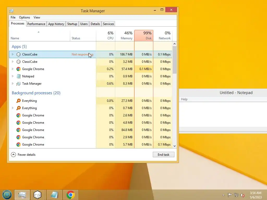Image resolution: width=267 pixels, height=200 pixels.
Task: Open Notepad from the taskbar
Action: coord(54,195)
